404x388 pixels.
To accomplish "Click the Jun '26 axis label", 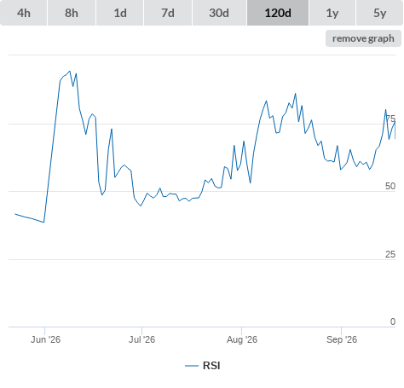I will click(x=45, y=339).
